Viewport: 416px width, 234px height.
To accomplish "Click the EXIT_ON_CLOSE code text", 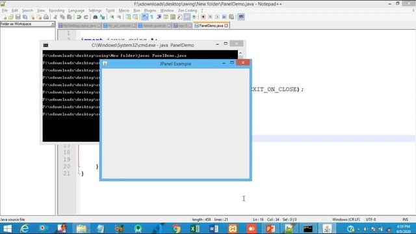I will (x=274, y=90).
